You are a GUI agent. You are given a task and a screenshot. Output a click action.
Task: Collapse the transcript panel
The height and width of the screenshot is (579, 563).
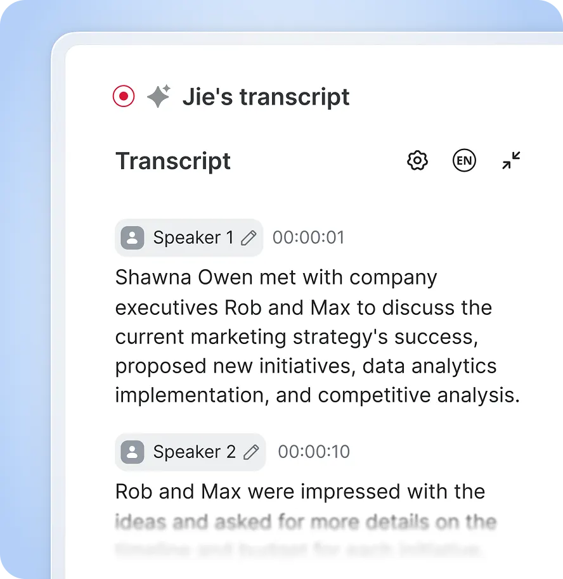[511, 161]
